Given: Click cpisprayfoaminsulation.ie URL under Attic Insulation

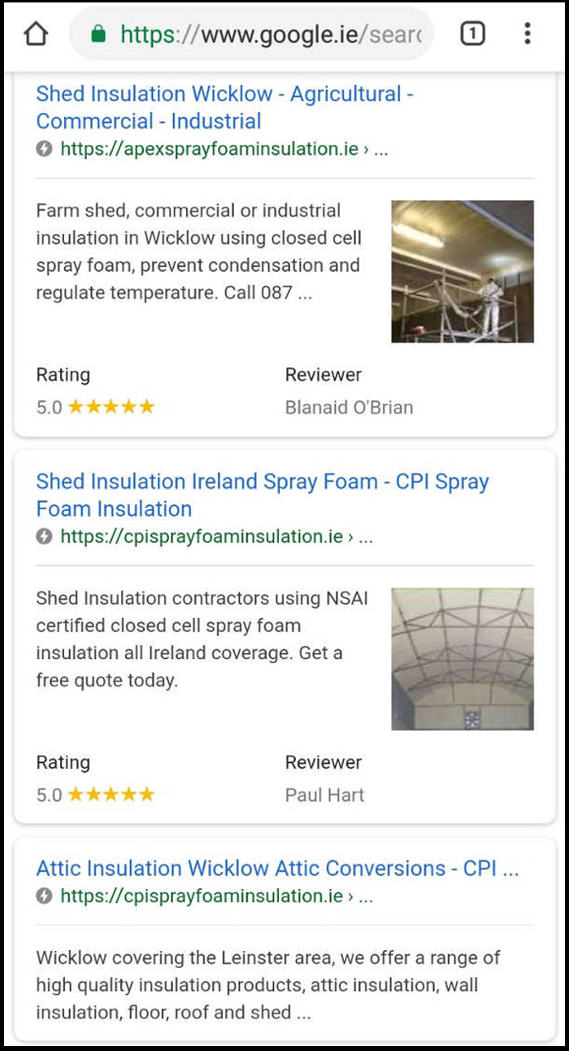Looking at the screenshot, I should [202, 896].
